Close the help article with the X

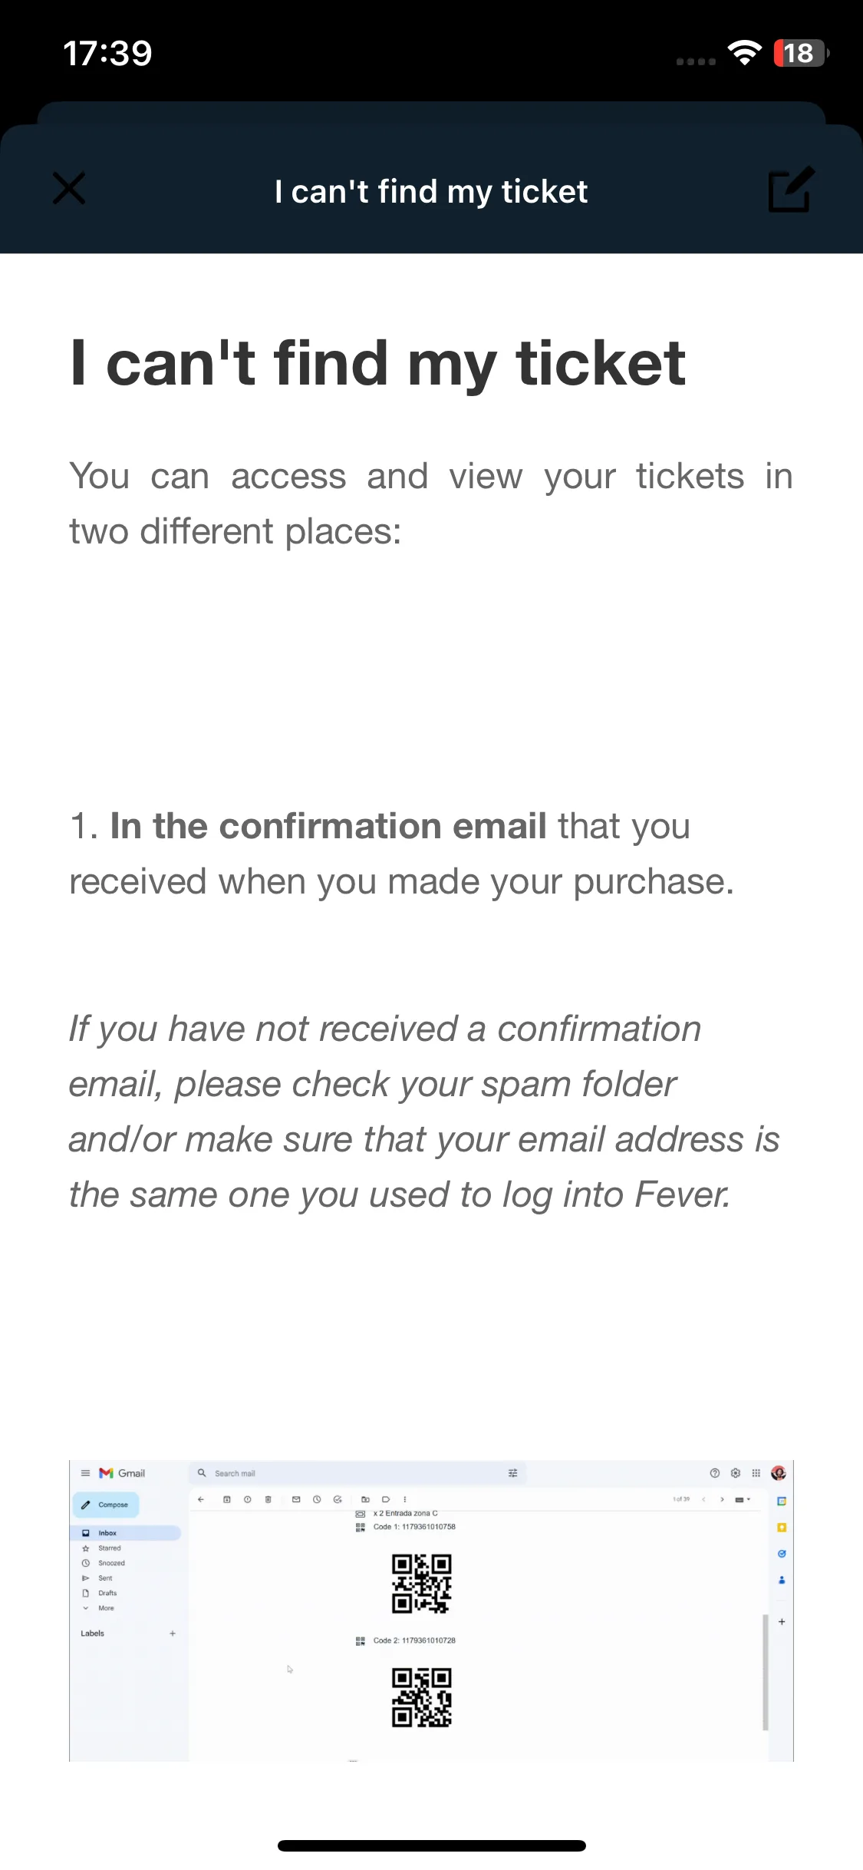pos(69,189)
